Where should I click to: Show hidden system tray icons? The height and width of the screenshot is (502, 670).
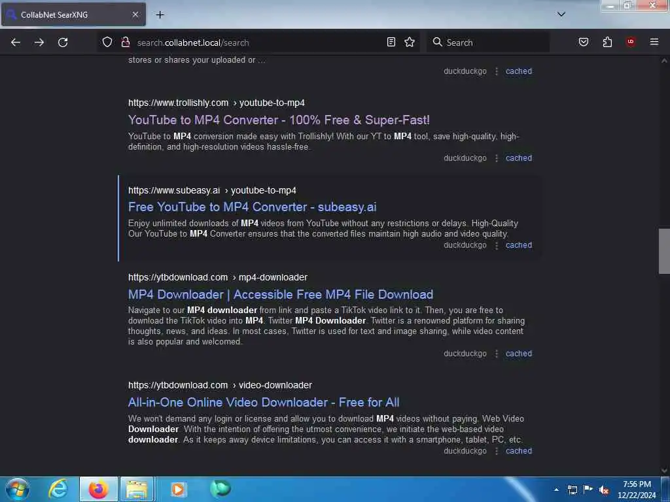click(x=556, y=490)
